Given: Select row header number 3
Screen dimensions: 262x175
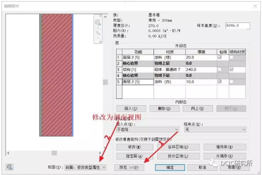Looking at the screenshot, I should pyautogui.click(x=119, y=69).
